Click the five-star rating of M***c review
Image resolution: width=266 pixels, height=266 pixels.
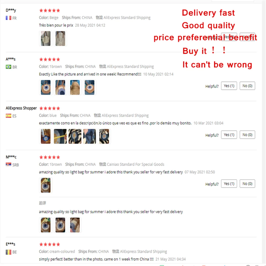[x=50, y=157]
